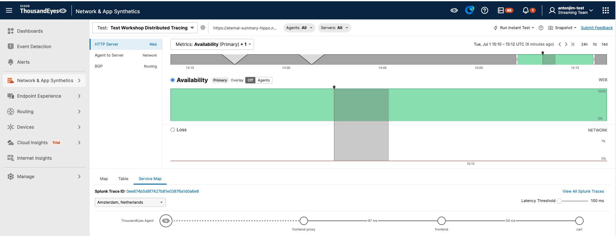Screen dimensions: 616x236
Task: Set time range to 24h
Action: point(584,44)
